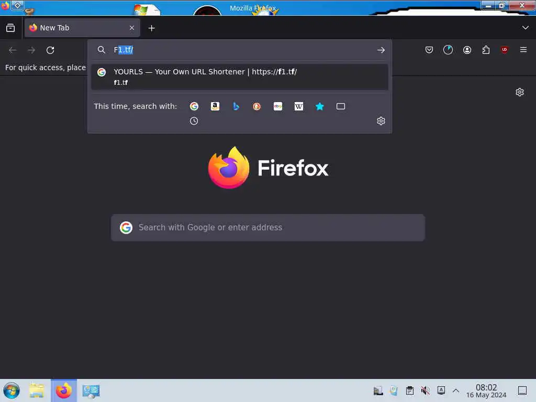Open the clipboard tray icon
Image resolution: width=536 pixels, height=402 pixels.
pyautogui.click(x=409, y=390)
